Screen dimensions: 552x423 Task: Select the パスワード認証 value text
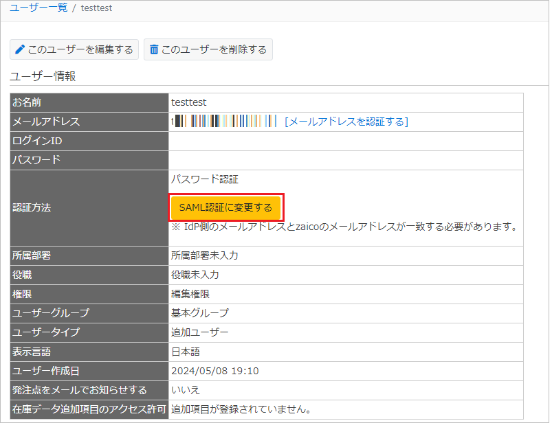205,179
